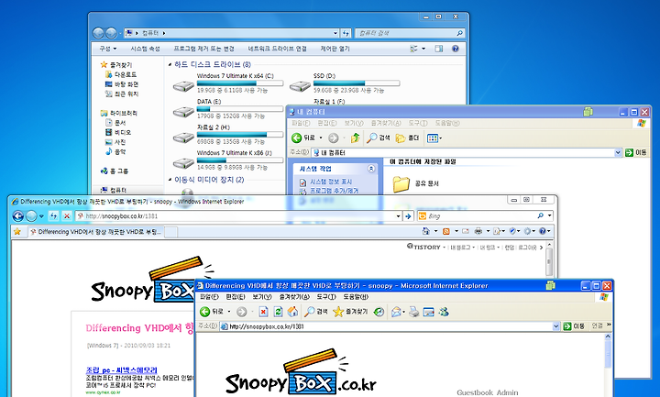Open view options dropdown arrow in Windows 7 Explorer
Screen dimensions: 660x397
pos(423,49)
